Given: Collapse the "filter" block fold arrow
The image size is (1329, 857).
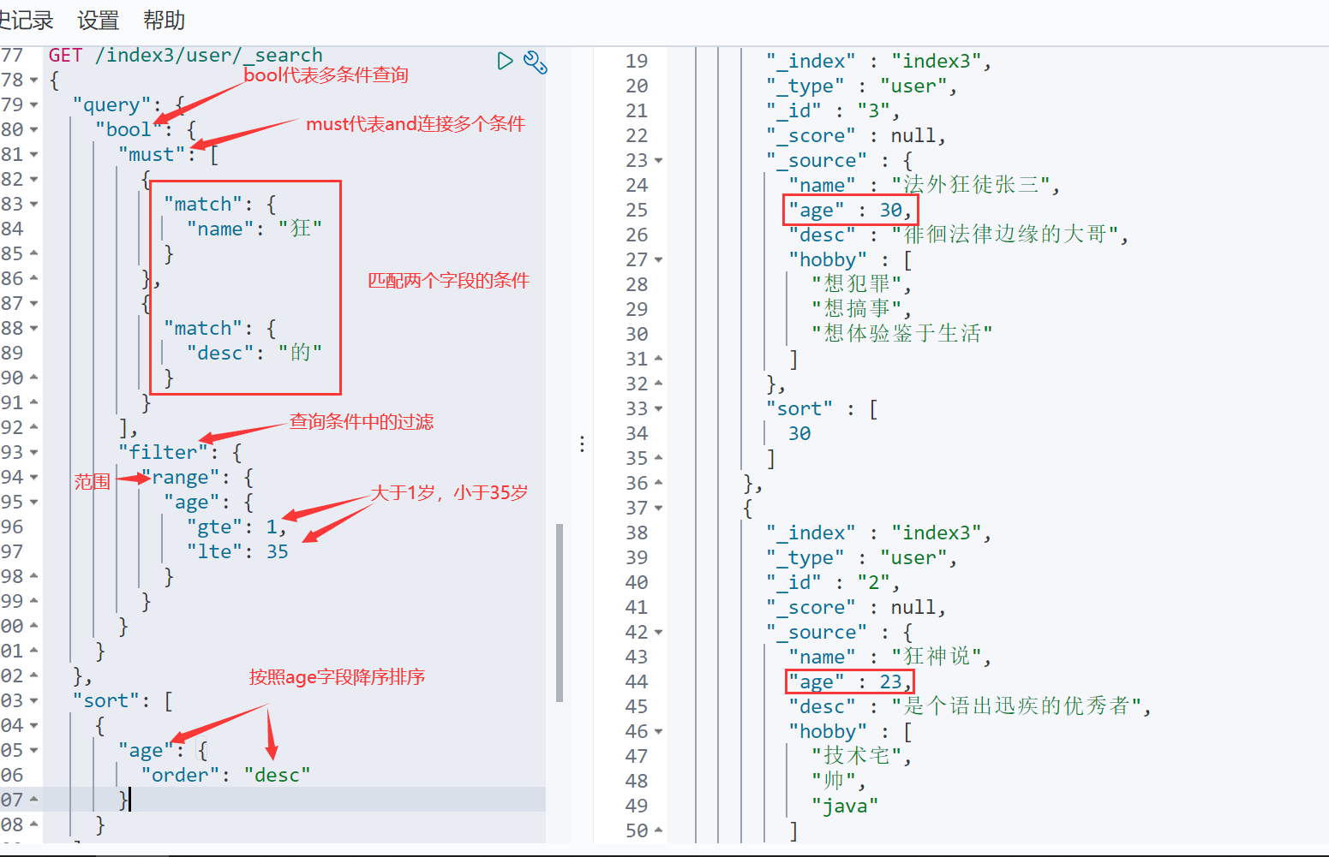Looking at the screenshot, I should tap(33, 453).
